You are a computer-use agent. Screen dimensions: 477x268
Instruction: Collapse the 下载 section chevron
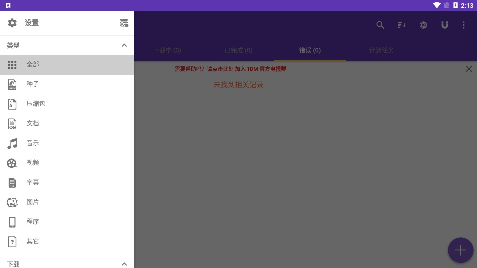coord(124,264)
